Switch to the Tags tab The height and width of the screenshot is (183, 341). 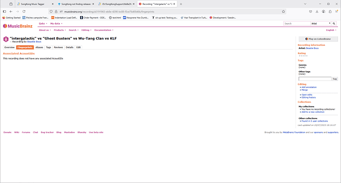[x=48, y=47]
